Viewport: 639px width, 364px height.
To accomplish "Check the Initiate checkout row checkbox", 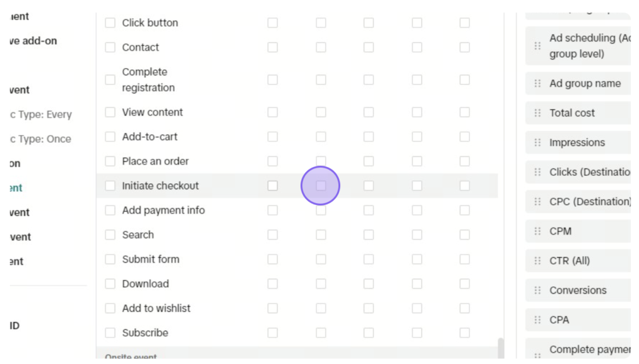I will click(x=110, y=186).
